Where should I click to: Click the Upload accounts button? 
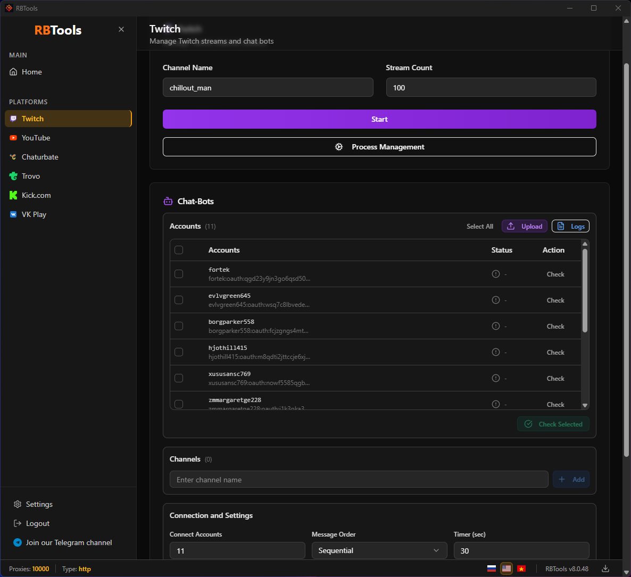pyautogui.click(x=524, y=226)
